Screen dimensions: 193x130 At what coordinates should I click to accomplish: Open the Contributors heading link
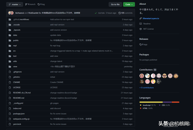146,70
